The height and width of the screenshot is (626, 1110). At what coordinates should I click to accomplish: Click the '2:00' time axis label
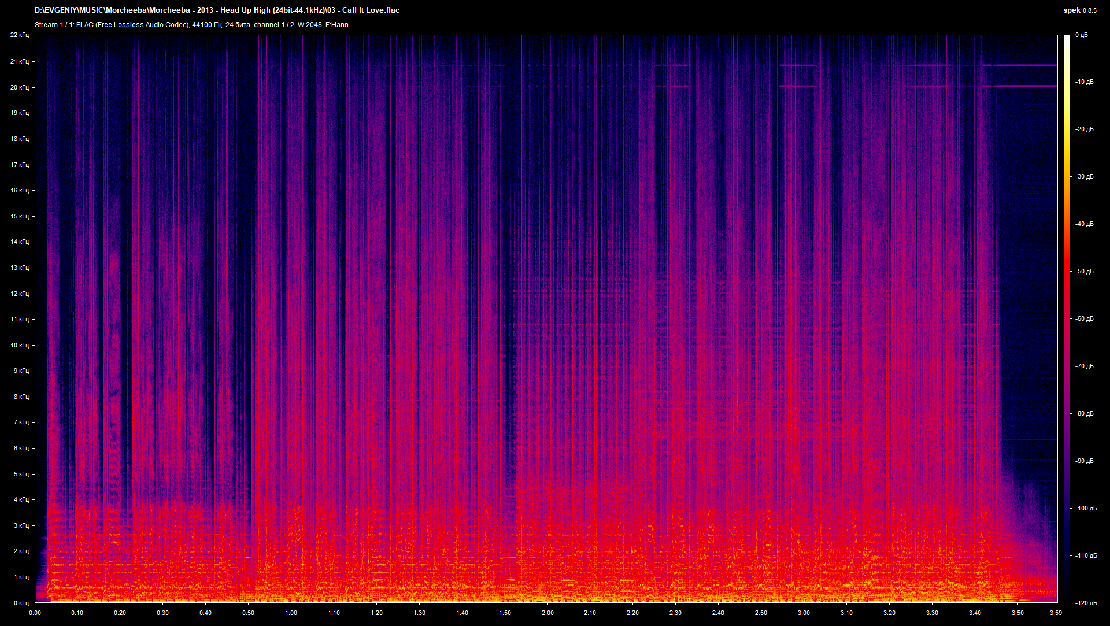coord(547,613)
